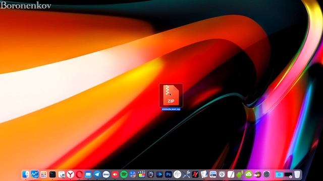Viewport: 323px width, 181px height.
Task: Open the green Android robot app
Action: [240, 174]
